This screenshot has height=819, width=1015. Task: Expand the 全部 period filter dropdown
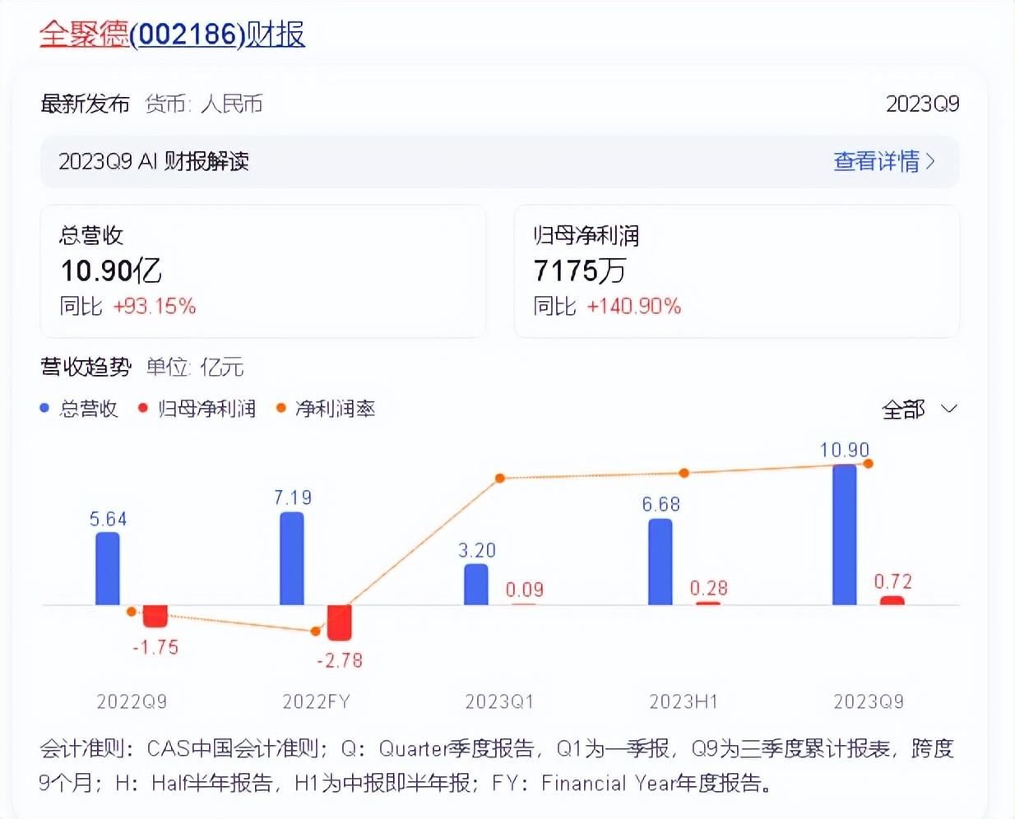coord(920,409)
